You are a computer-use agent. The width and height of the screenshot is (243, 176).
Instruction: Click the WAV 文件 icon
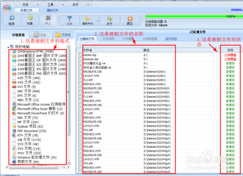(x=15, y=153)
